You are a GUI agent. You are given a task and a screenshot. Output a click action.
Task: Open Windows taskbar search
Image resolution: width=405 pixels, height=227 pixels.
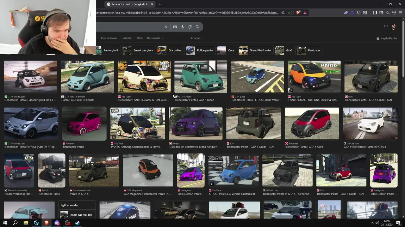15,223
